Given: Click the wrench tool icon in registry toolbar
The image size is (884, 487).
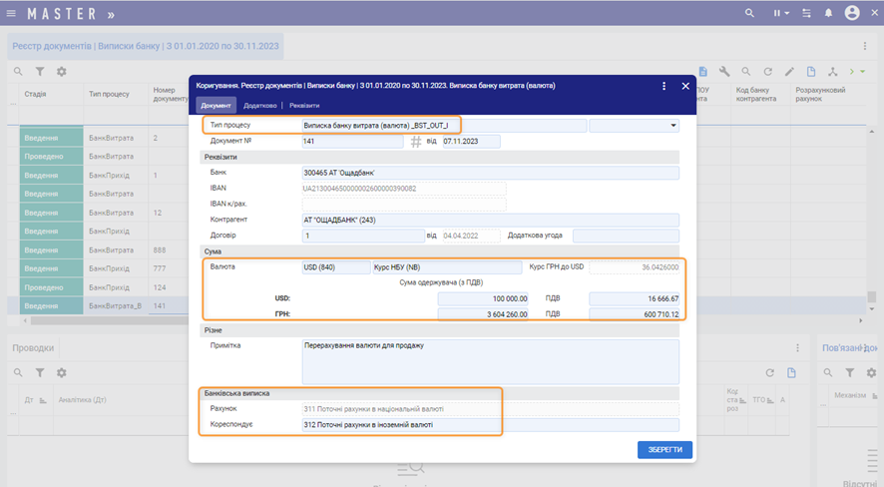Looking at the screenshot, I should (x=724, y=72).
